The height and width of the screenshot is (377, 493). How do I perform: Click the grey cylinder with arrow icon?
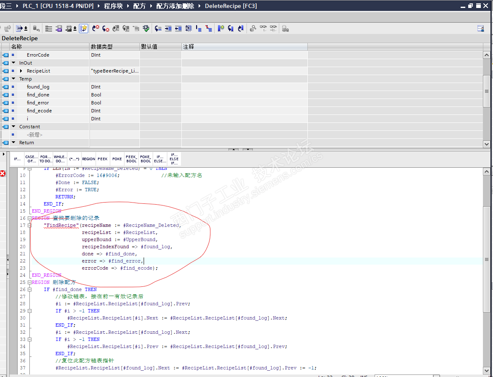click(x=36, y=29)
